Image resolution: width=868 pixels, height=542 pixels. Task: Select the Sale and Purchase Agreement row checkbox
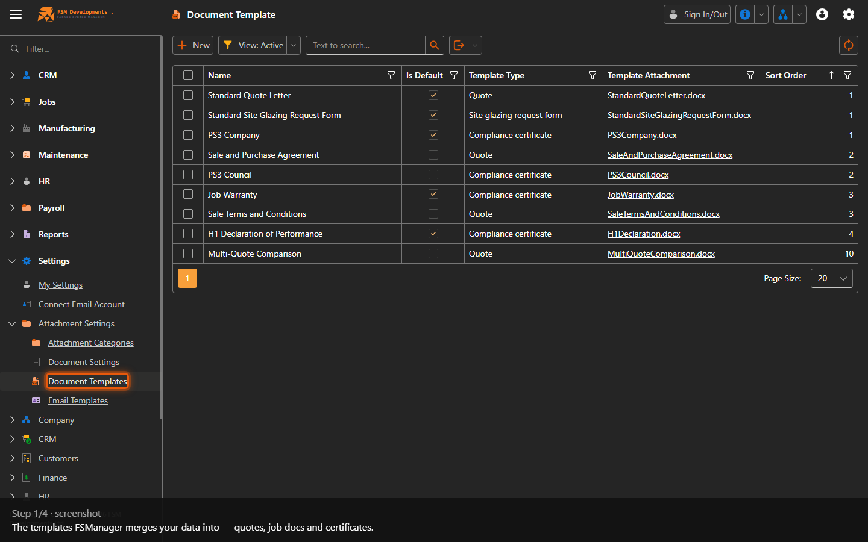click(188, 155)
